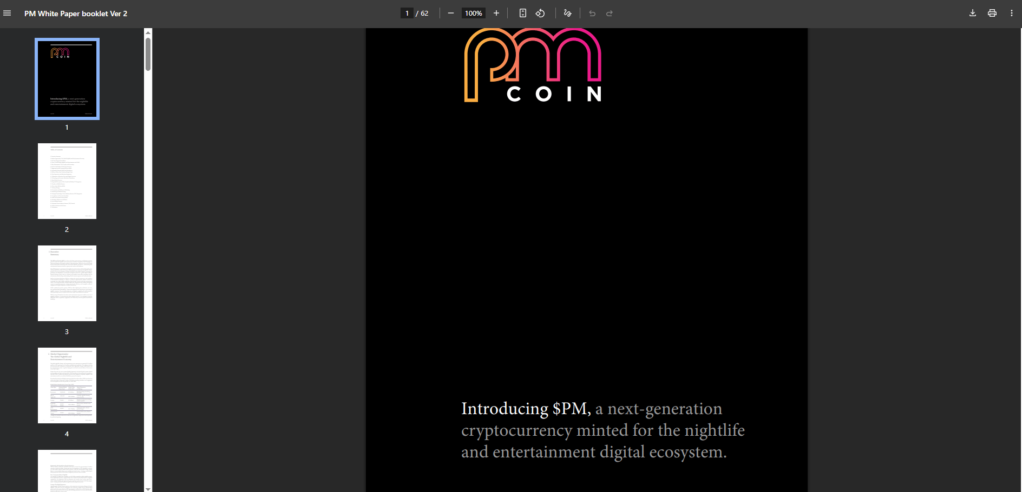Click the PM COIN logo on the page

point(533,65)
